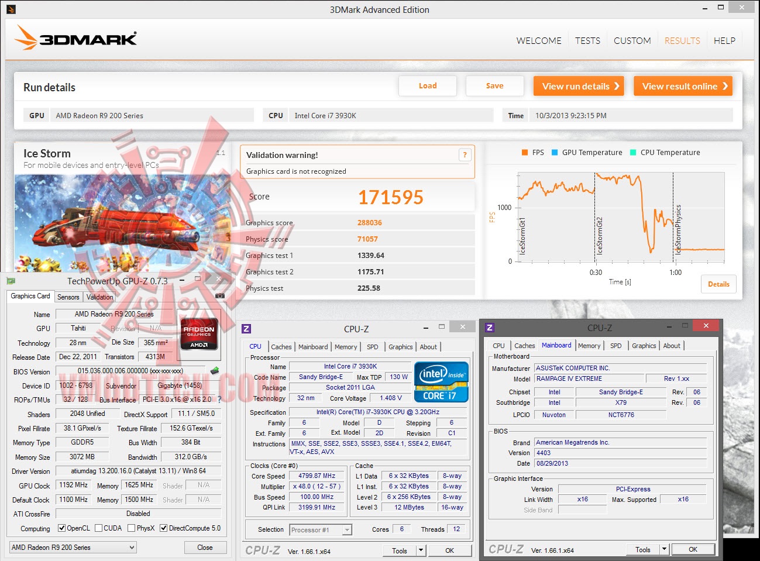The height and width of the screenshot is (561, 760).
Task: Open the About tab in the CPU-Z processor window
Action: (x=428, y=347)
